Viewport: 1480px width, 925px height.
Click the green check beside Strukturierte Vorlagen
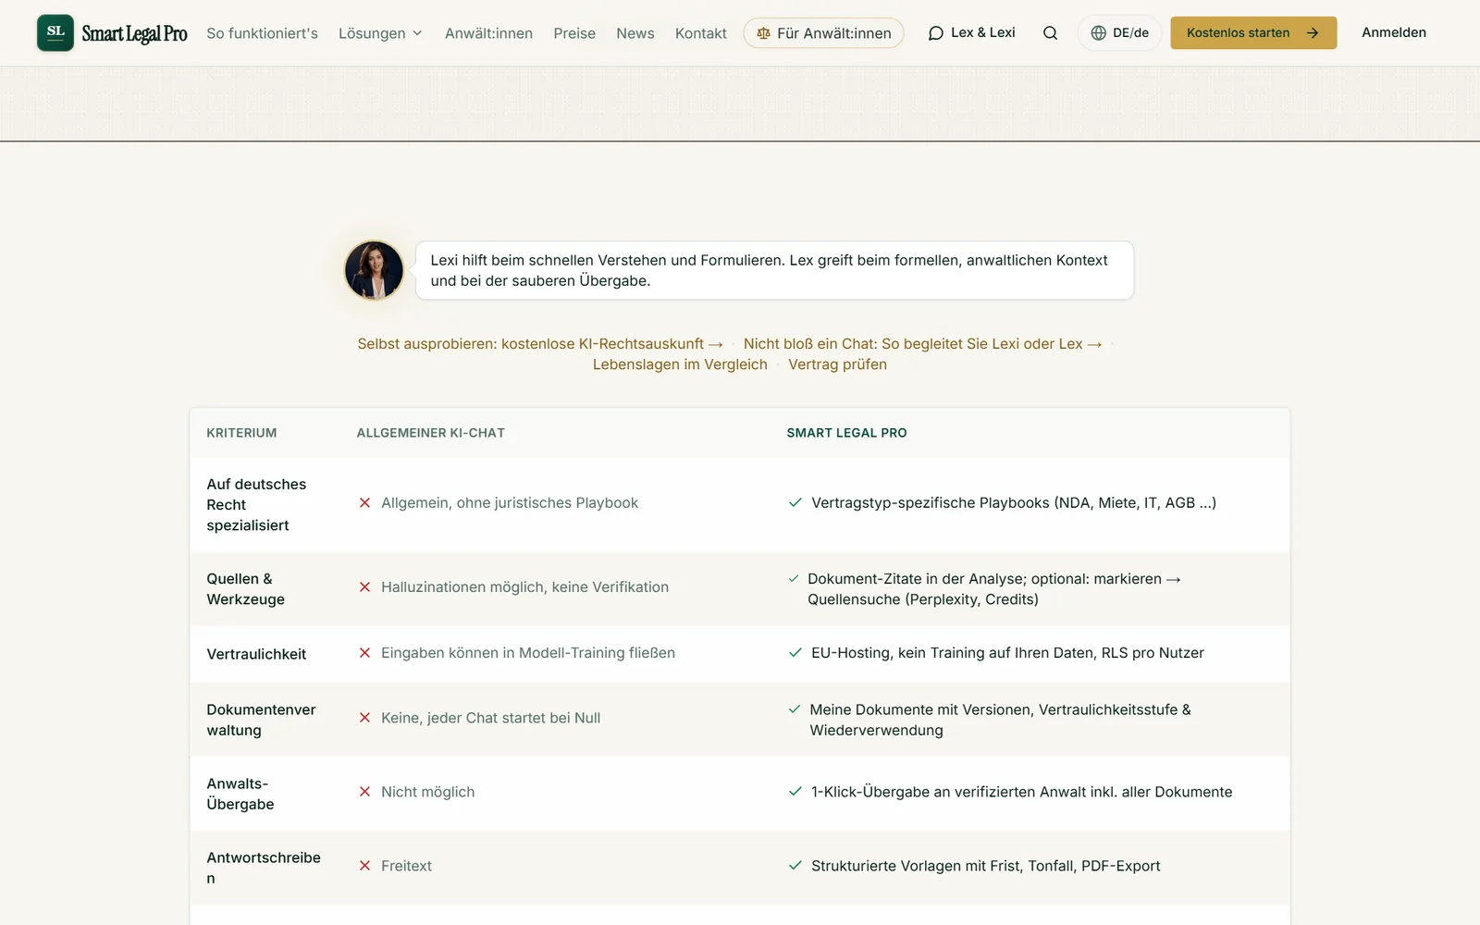[795, 866]
